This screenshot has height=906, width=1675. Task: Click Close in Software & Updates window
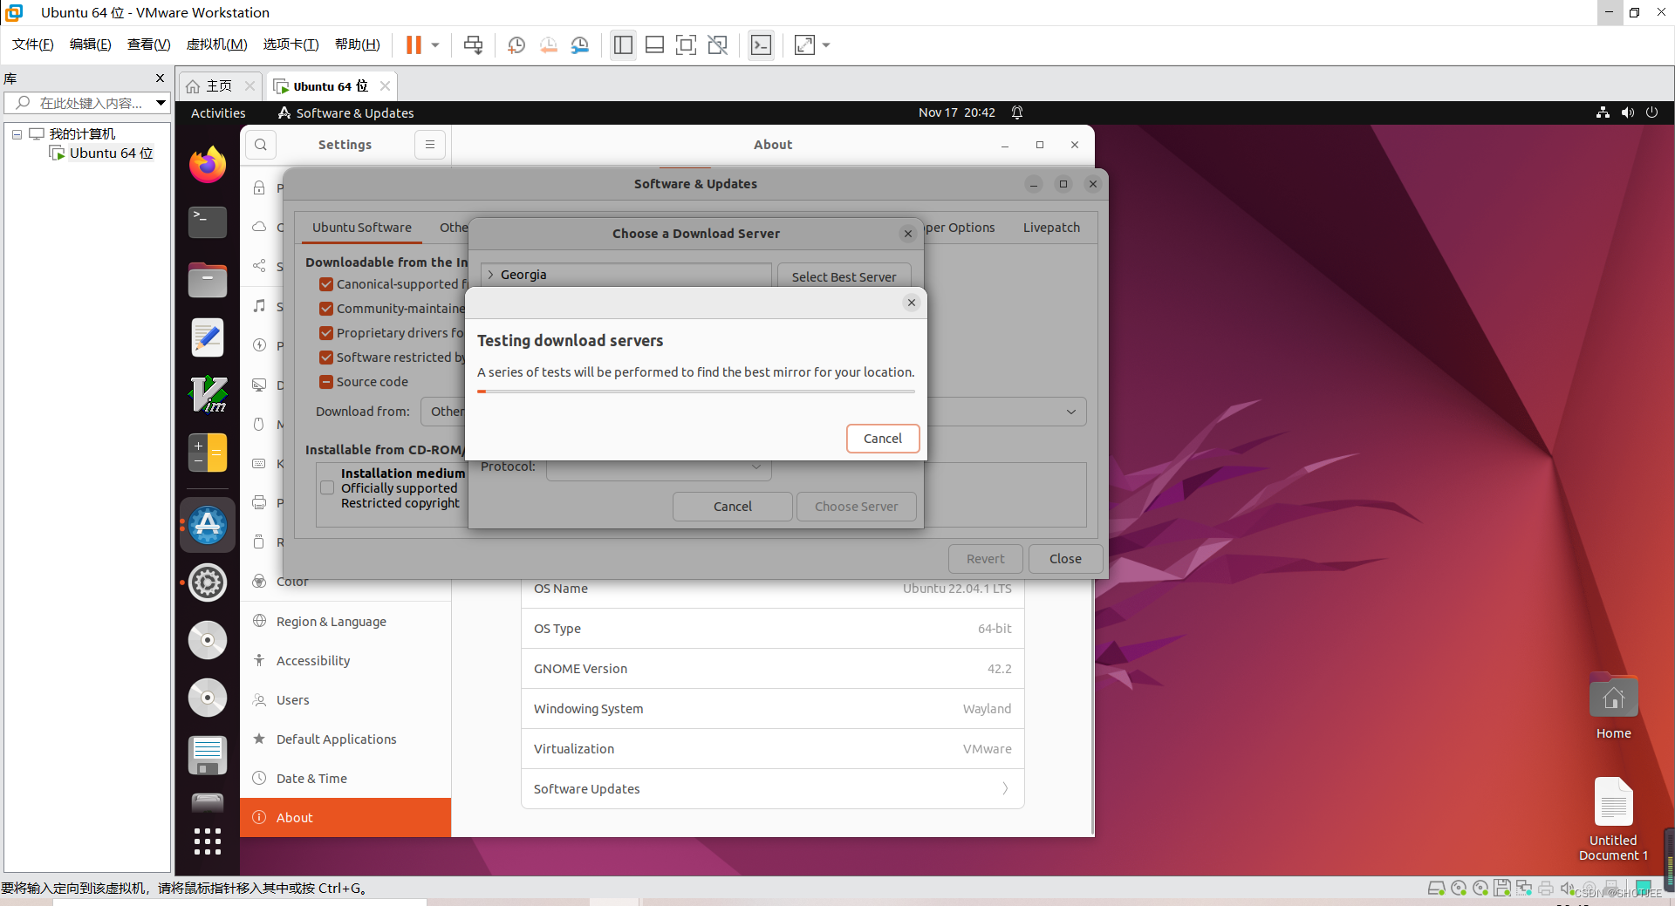(x=1065, y=559)
